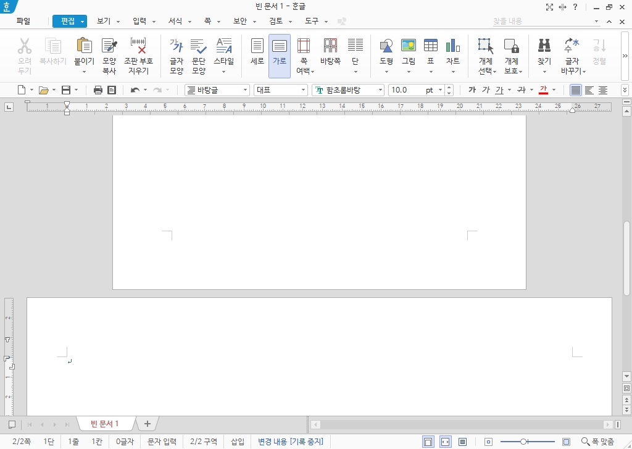Toggle strikethrough formatting

522,90
